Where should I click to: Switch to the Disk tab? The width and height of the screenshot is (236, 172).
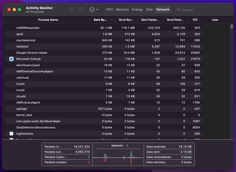coord(150,10)
